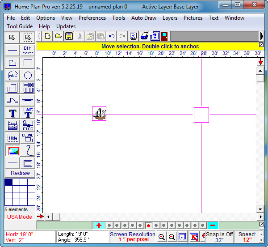Click the red down arrow above the scrollbar
The height and width of the screenshot is (247, 268).
pos(260,62)
